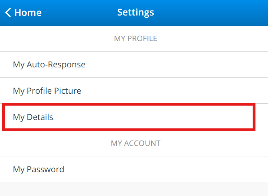Tap the Home label in the header

28,13
